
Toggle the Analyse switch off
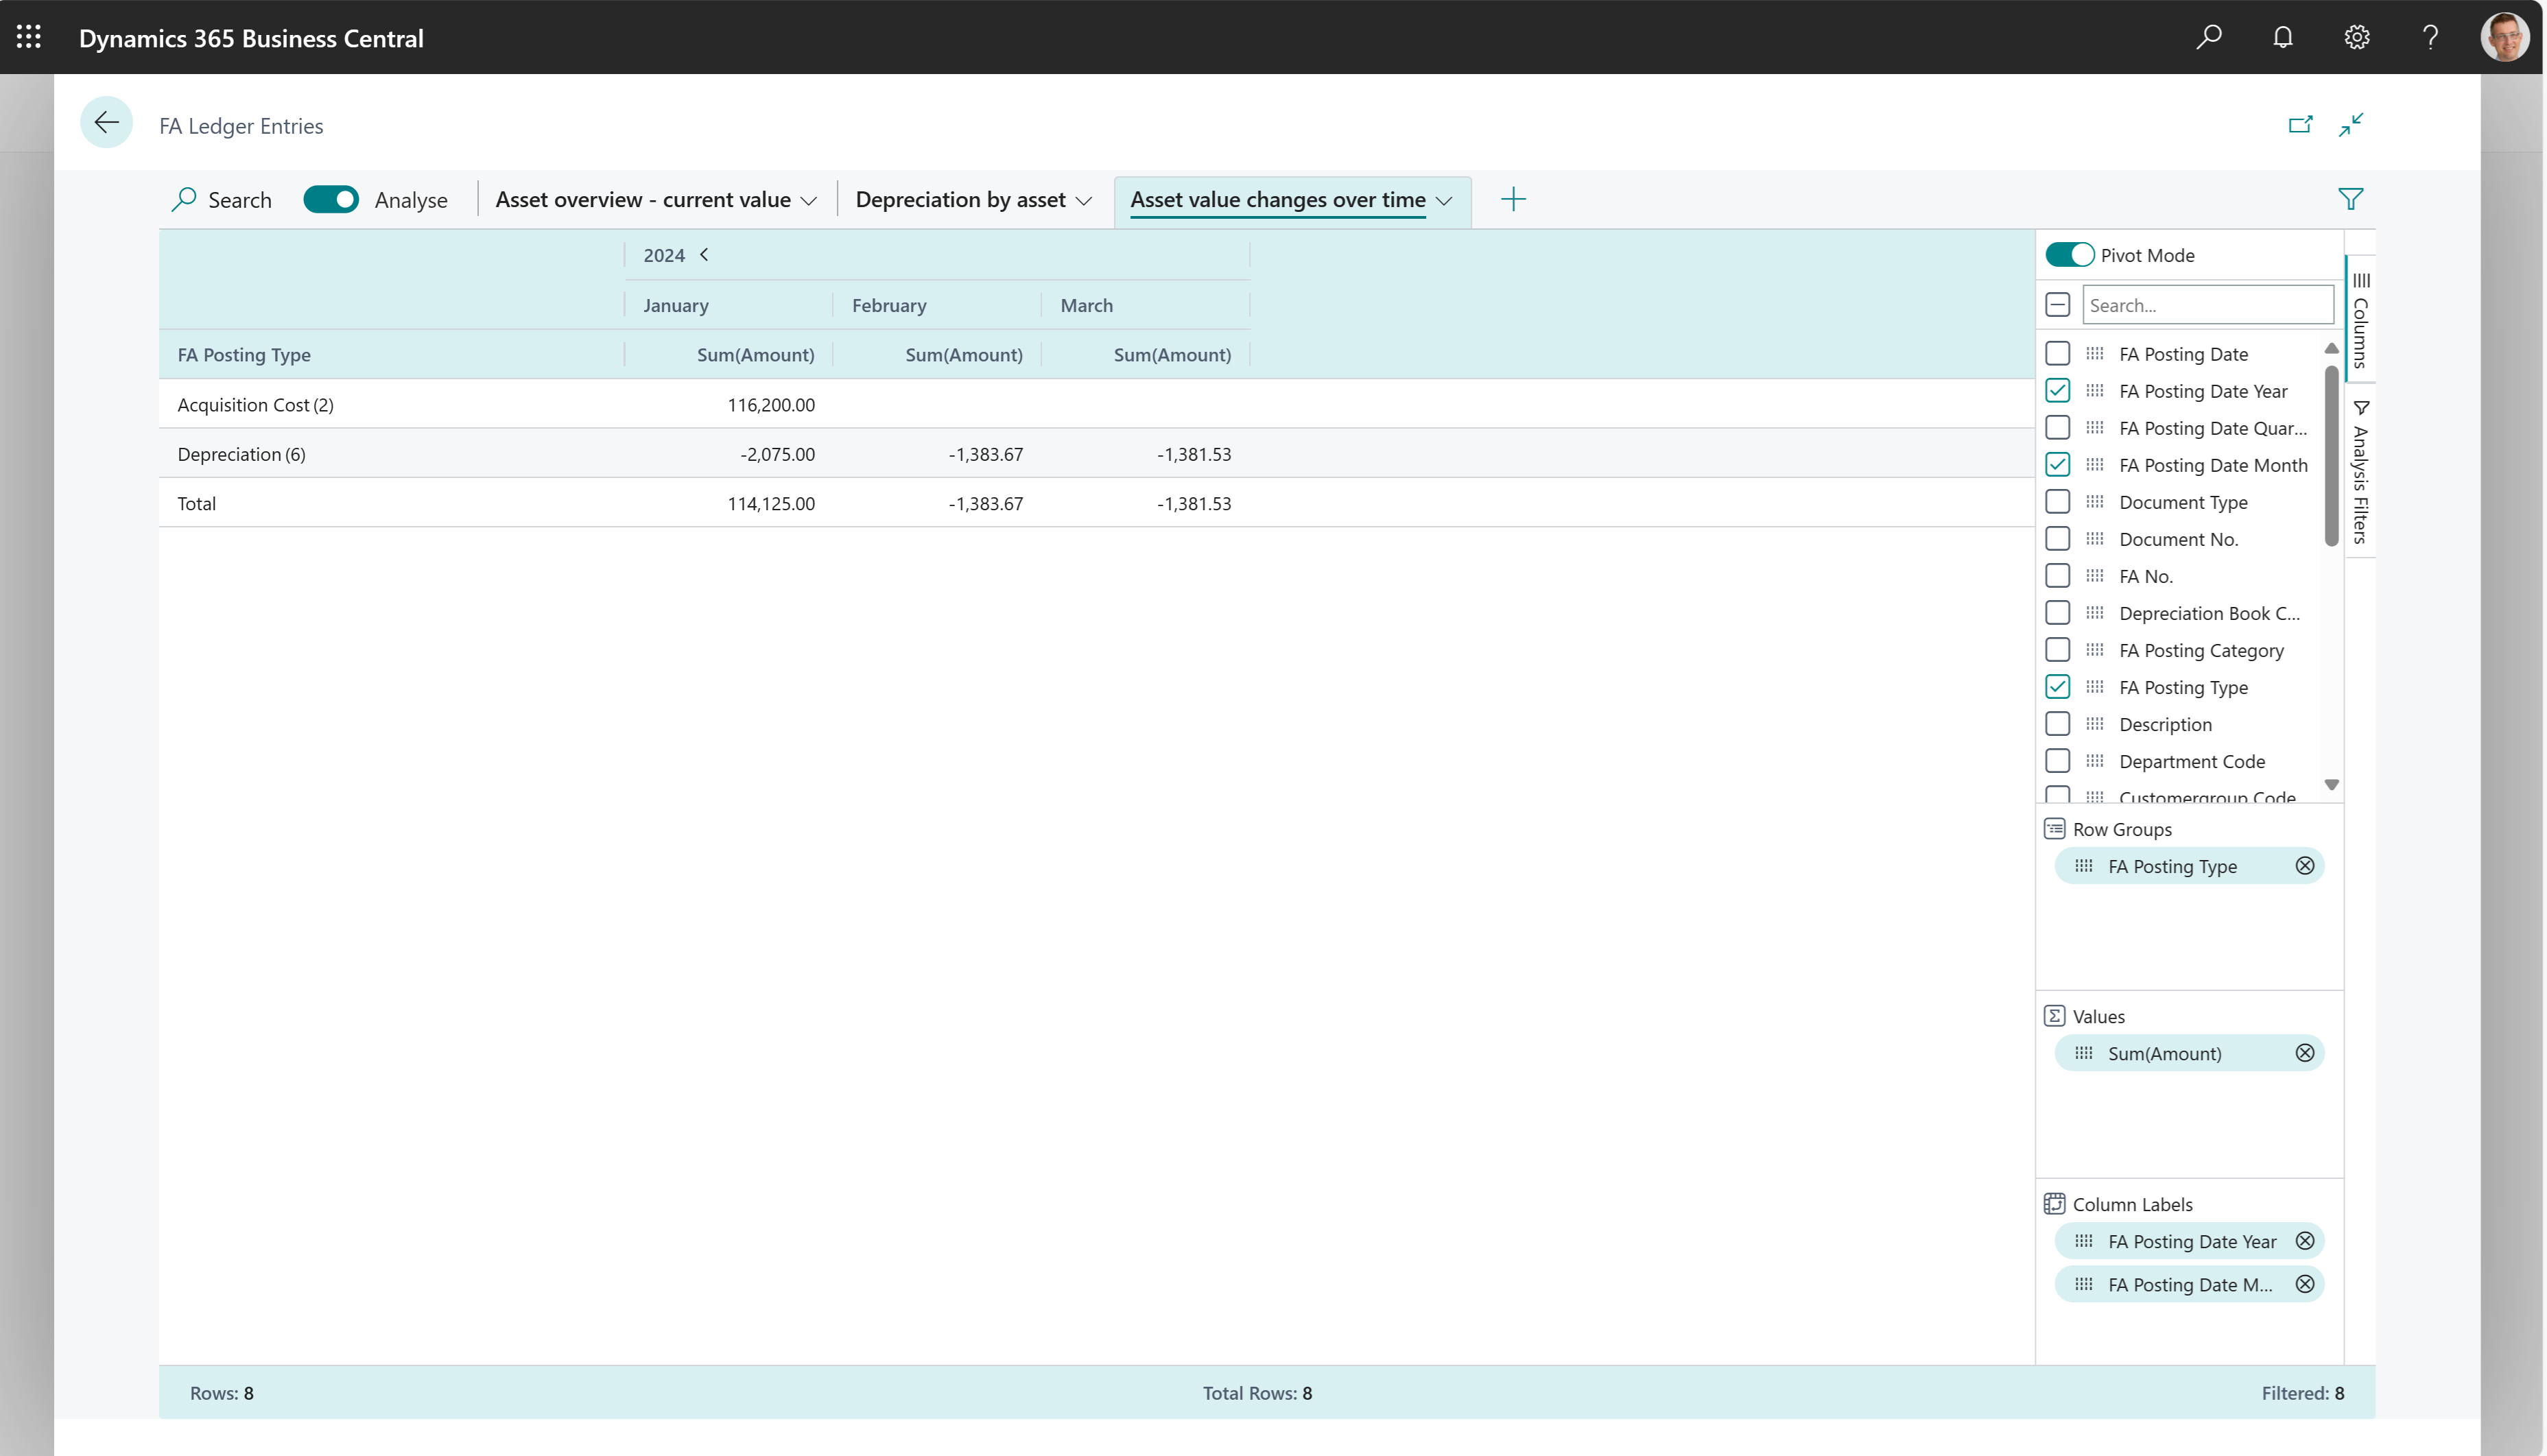(x=331, y=199)
